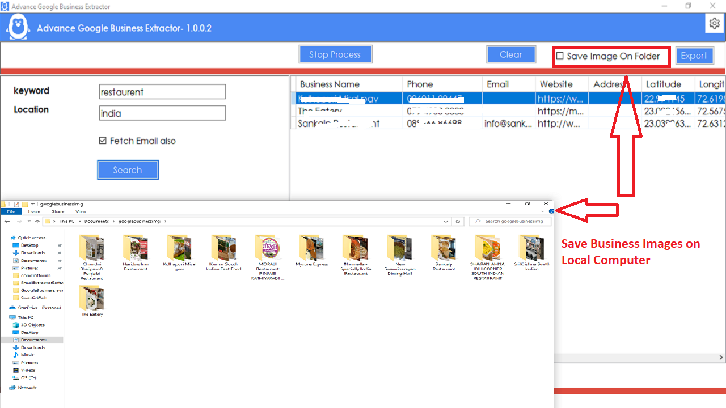This screenshot has height=408, width=726.
Task: Toggle the Fetch Email also checkbox
Action: pyautogui.click(x=103, y=141)
